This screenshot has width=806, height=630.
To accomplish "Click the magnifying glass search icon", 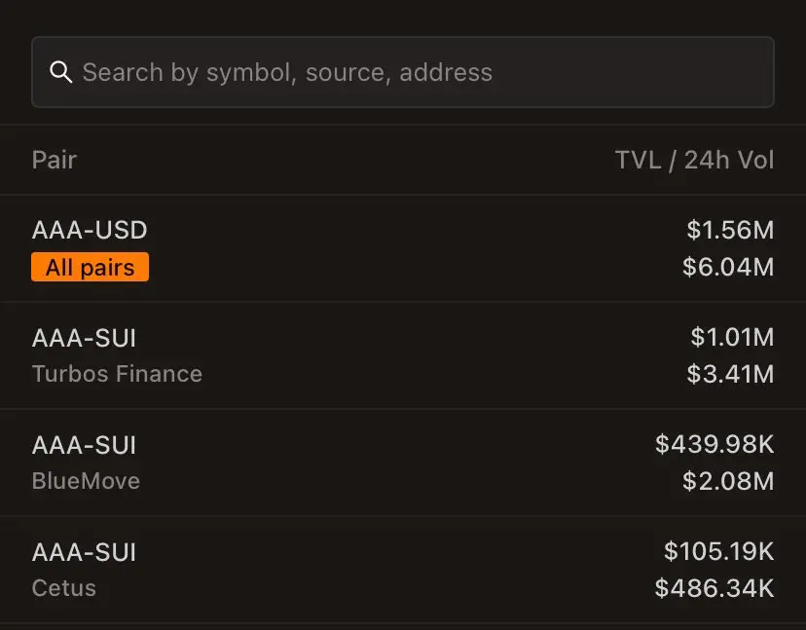I will [61, 72].
